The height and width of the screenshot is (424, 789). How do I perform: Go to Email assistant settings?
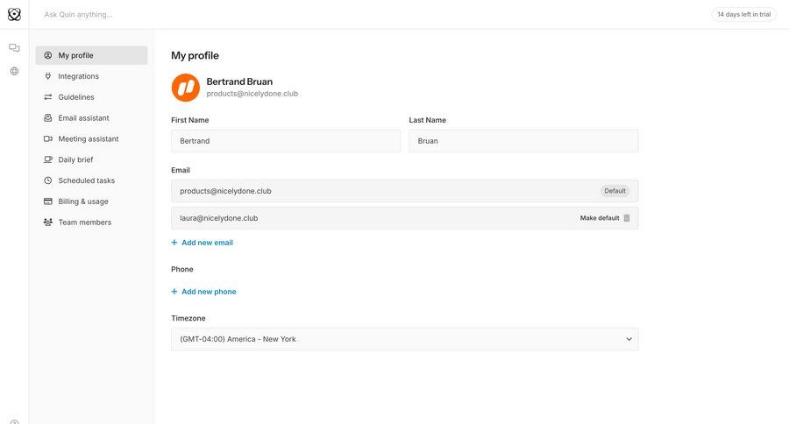pos(83,118)
